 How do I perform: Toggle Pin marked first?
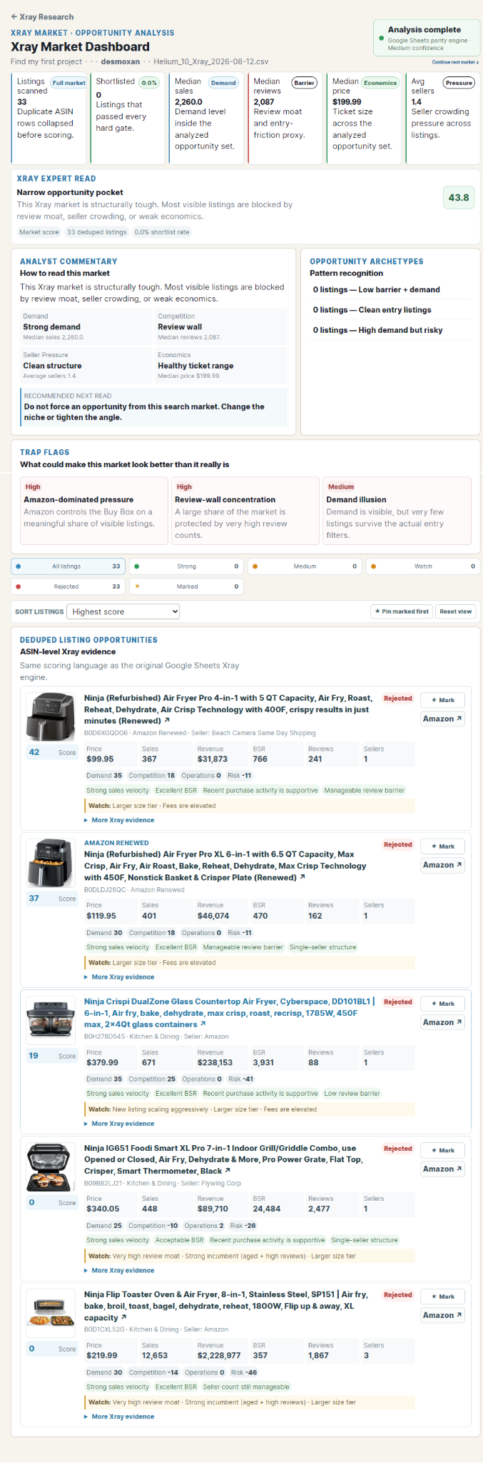pyautogui.click(x=402, y=611)
